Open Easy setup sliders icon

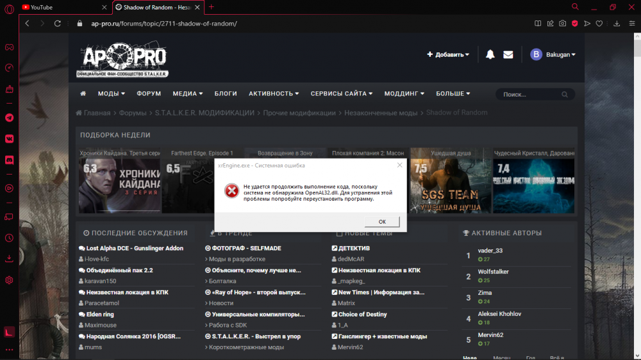631,23
